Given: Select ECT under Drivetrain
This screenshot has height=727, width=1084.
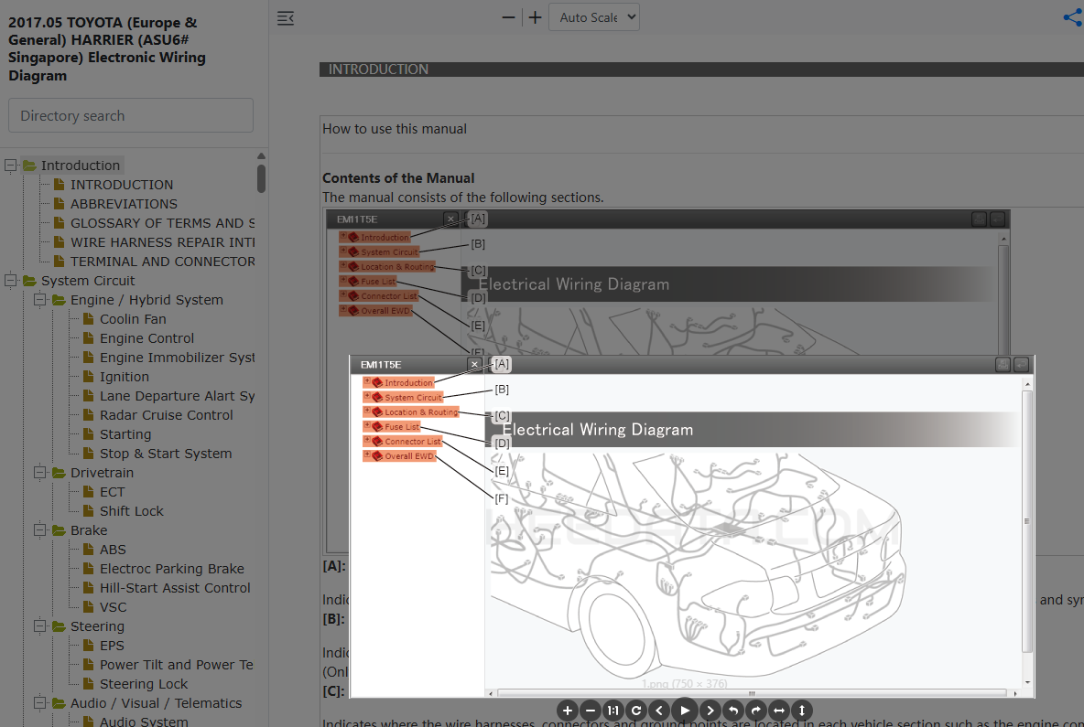Looking at the screenshot, I should coord(112,492).
